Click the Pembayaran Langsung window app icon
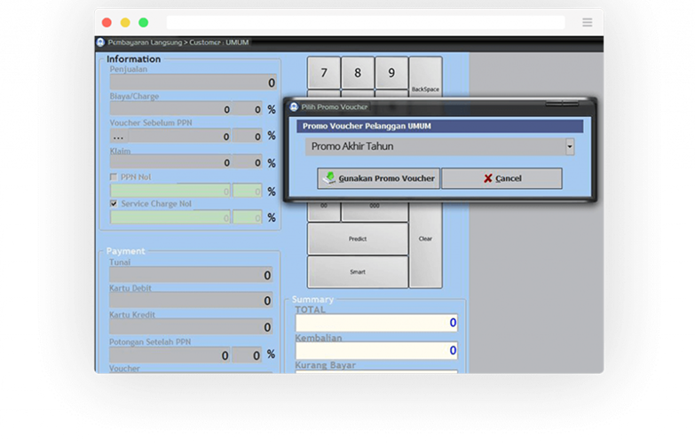 pyautogui.click(x=100, y=42)
